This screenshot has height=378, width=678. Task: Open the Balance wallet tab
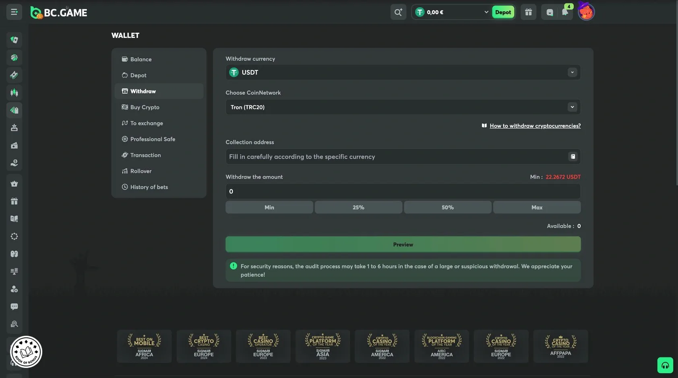click(x=159, y=59)
